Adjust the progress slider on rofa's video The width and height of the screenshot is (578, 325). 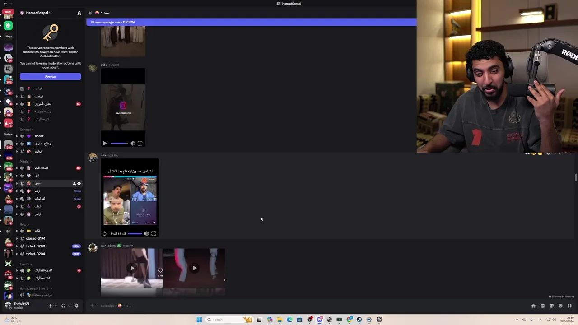click(119, 144)
